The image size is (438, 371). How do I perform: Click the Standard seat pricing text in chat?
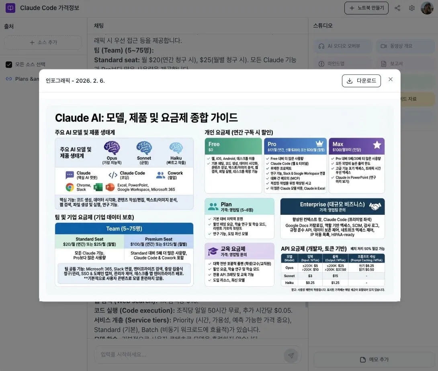[x=195, y=60]
